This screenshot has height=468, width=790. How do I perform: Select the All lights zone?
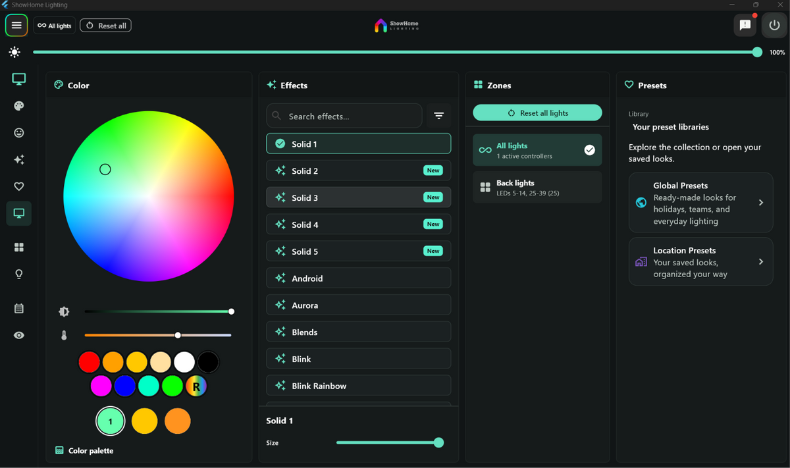tap(537, 150)
